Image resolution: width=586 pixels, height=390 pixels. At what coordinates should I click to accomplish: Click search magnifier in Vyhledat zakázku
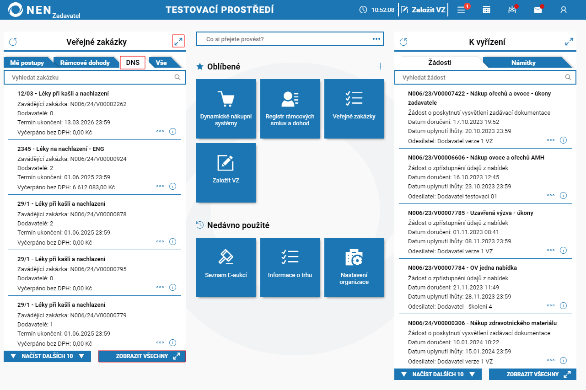(x=178, y=77)
